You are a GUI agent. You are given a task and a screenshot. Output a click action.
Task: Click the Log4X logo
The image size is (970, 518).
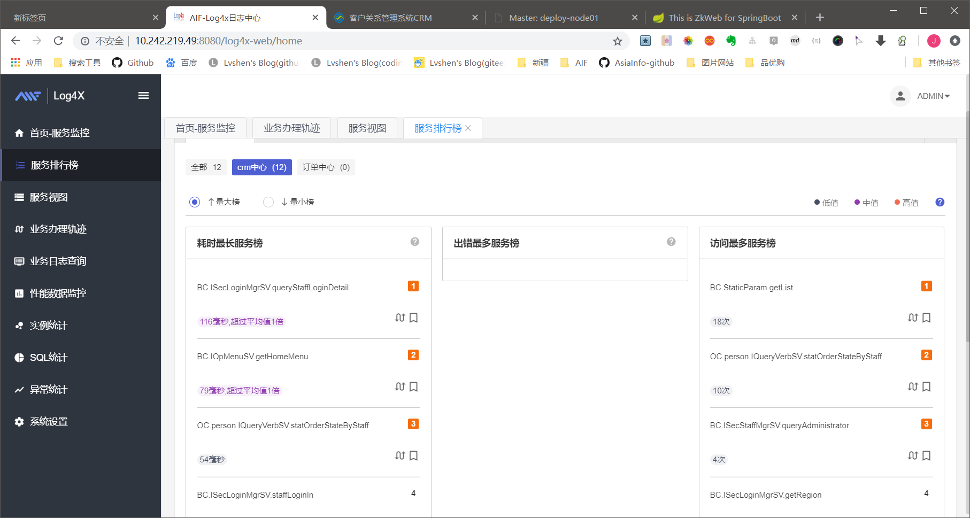(50, 96)
